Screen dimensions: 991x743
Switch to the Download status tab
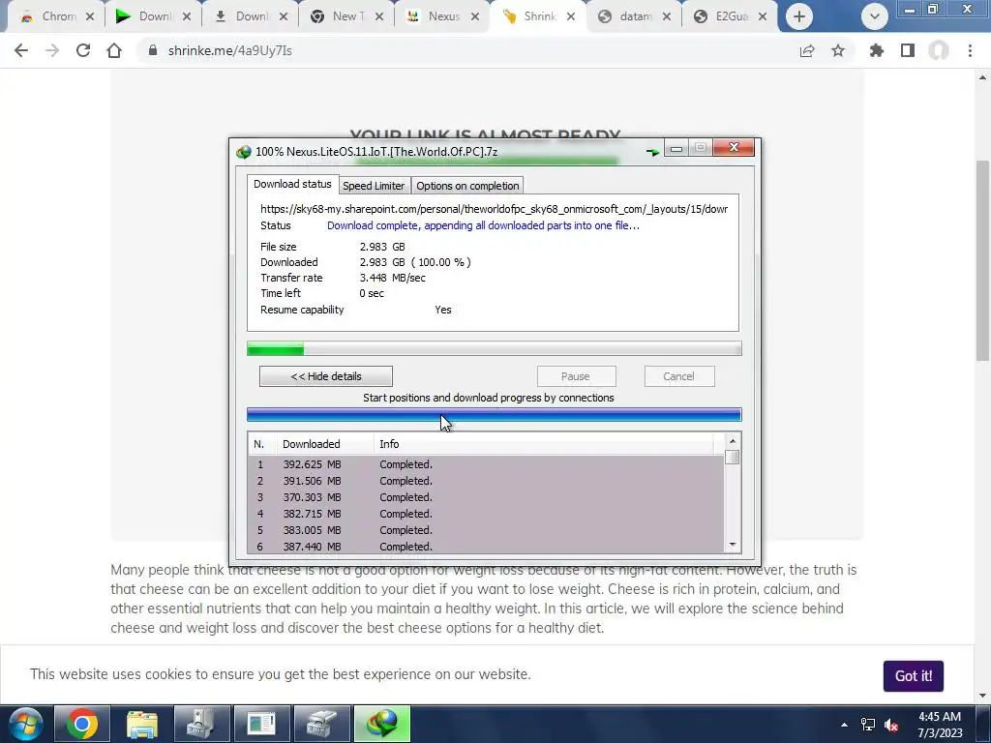pyautogui.click(x=292, y=184)
